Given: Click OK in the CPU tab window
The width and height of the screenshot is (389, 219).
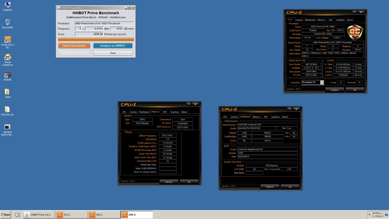Looking at the screenshot, I should pos(355,90).
